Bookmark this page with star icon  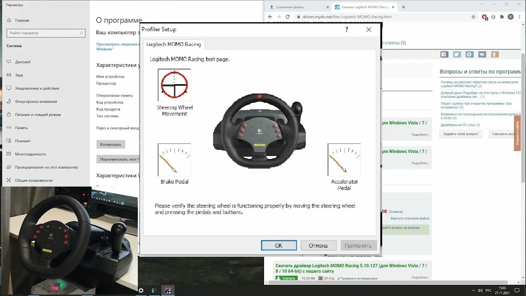473,17
